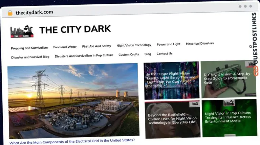Open Power and Light category
Viewport: 260px width, 145px height.
click(168, 44)
